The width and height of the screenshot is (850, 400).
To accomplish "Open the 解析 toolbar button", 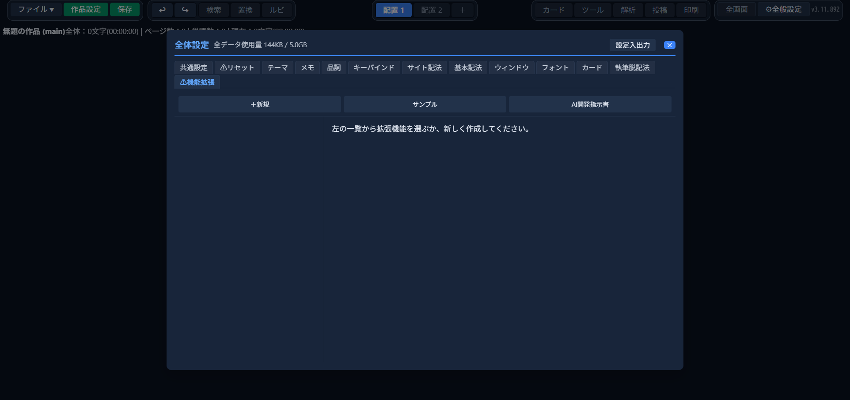I will (x=628, y=10).
